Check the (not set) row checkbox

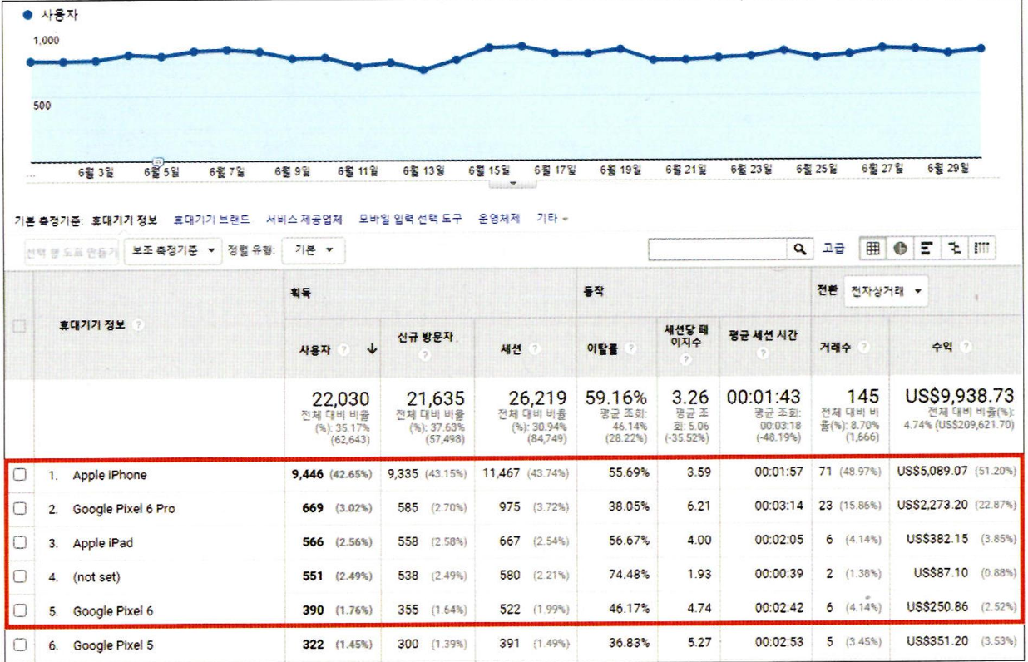[20, 576]
